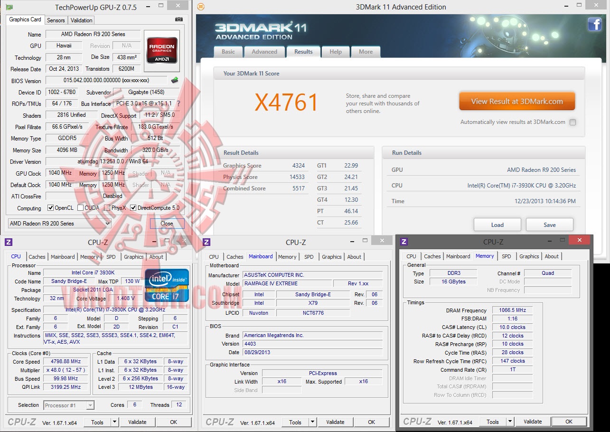Viewport: 610px width, 432px height.
Task: Expand Tools dropdown arrow in CPU-Z CPU window
Action: (x=114, y=422)
